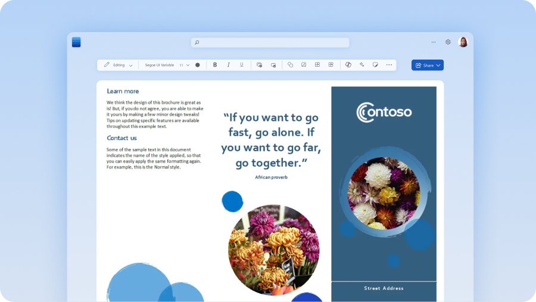Open the settings gear icon
Image resolution: width=536 pixels, height=302 pixels.
pyautogui.click(x=448, y=42)
